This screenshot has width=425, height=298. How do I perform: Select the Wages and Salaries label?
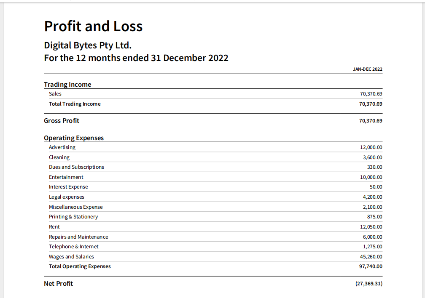click(x=71, y=257)
